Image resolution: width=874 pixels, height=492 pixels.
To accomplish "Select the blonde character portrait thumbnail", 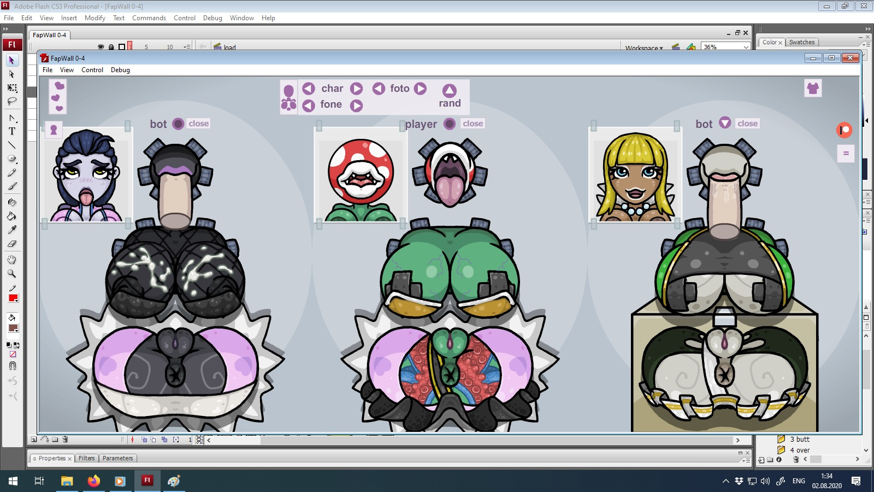I will tap(634, 175).
